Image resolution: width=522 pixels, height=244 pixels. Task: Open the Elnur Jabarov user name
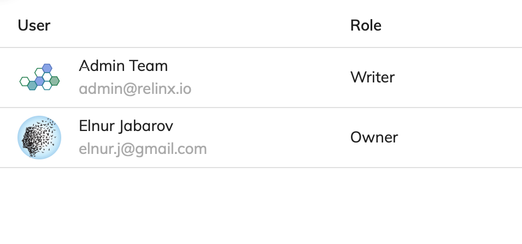pyautogui.click(x=126, y=126)
